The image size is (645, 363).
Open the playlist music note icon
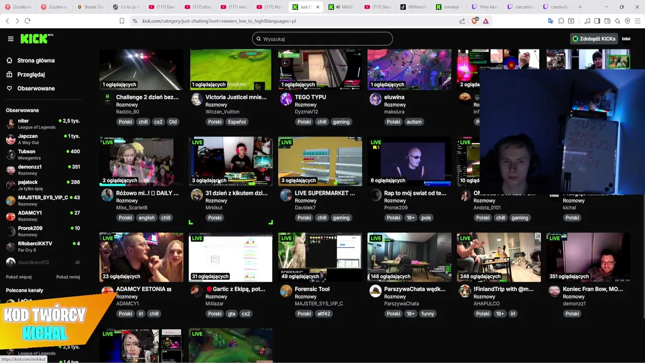tap(587, 21)
